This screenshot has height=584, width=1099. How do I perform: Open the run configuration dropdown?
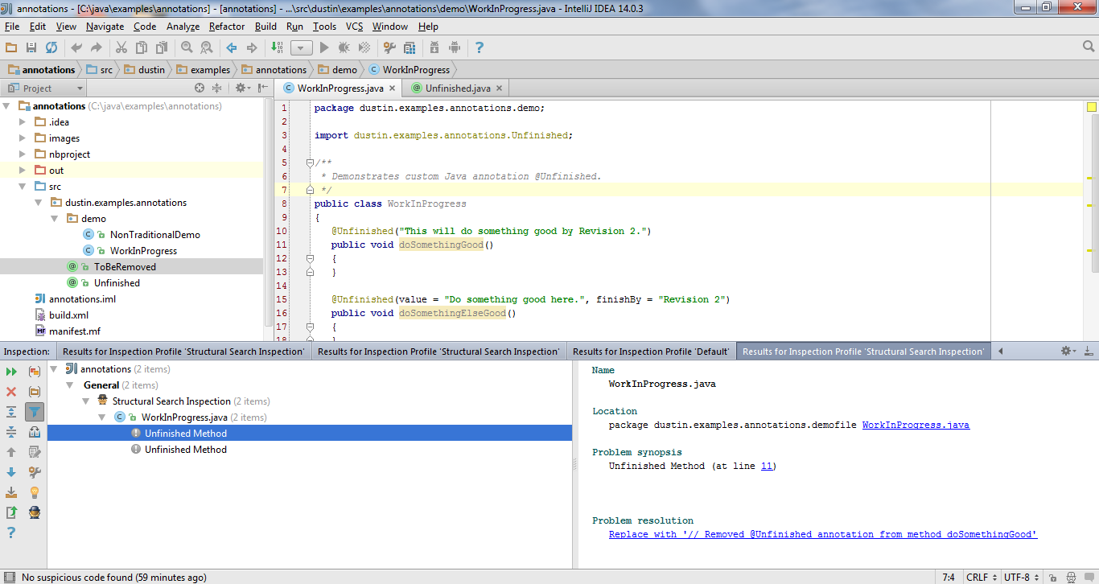(301, 48)
